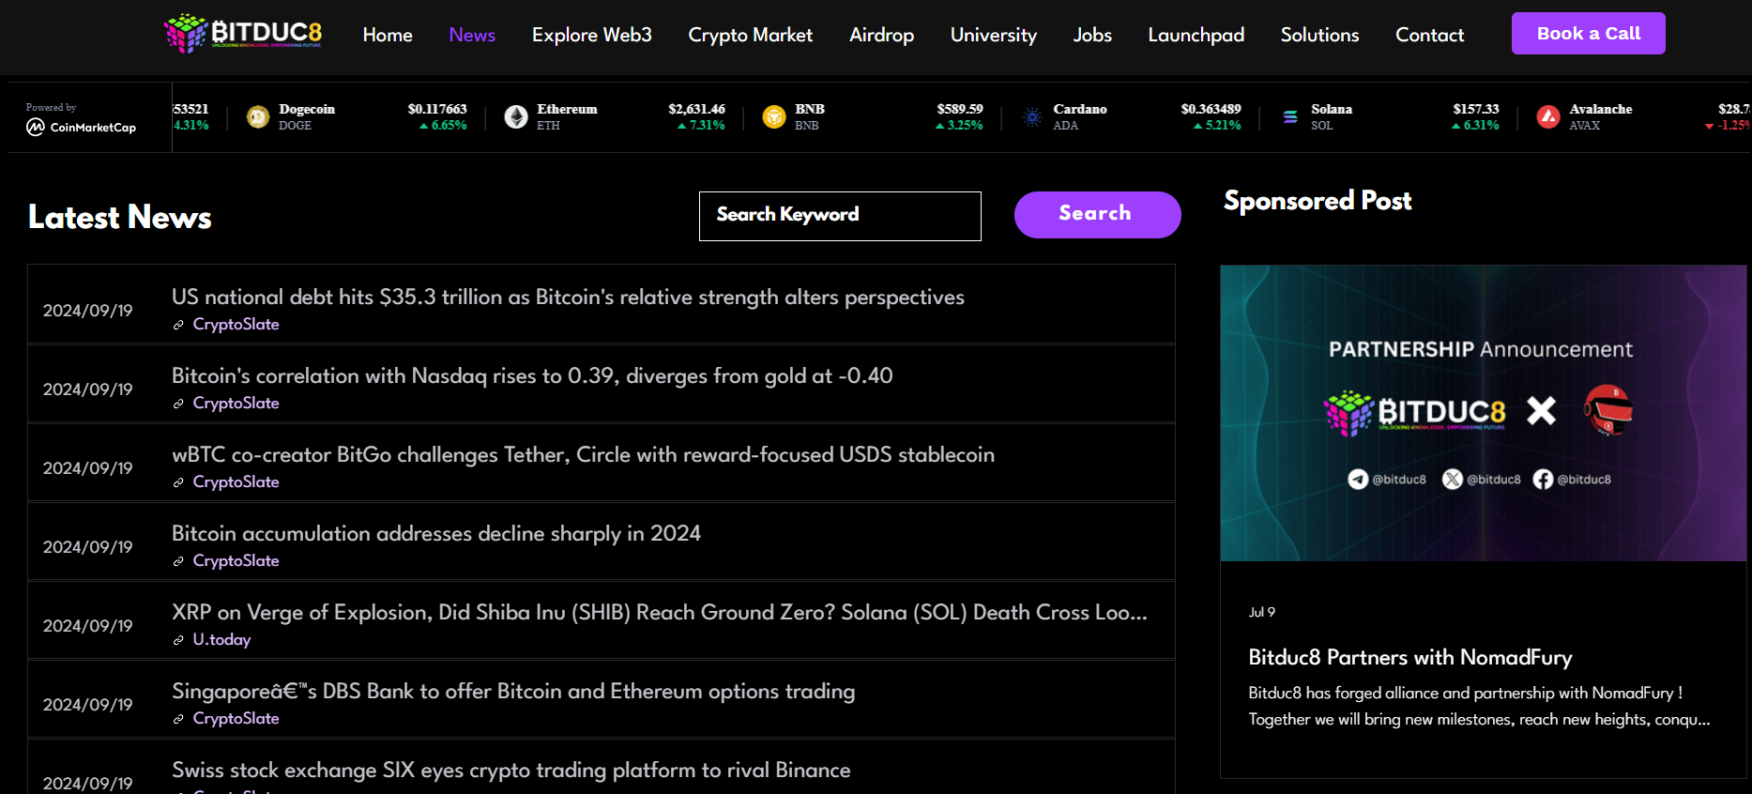Click the Ethereum coin icon
Screen dimensions: 1752x794
pyautogui.click(x=516, y=117)
